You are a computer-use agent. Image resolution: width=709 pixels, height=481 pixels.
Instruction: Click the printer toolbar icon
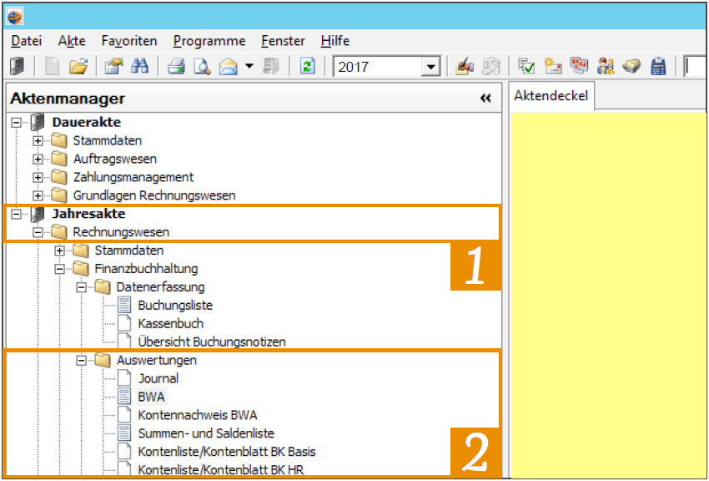coord(176,67)
